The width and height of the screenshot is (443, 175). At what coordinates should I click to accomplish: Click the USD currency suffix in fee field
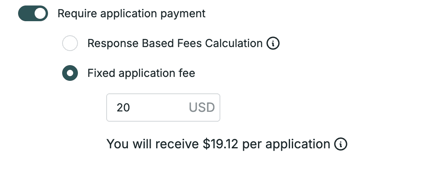coord(202,108)
